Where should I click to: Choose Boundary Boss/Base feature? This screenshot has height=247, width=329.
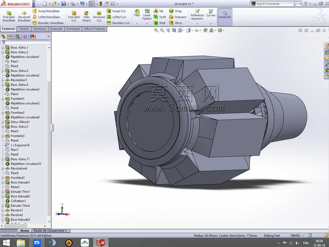[48, 23]
